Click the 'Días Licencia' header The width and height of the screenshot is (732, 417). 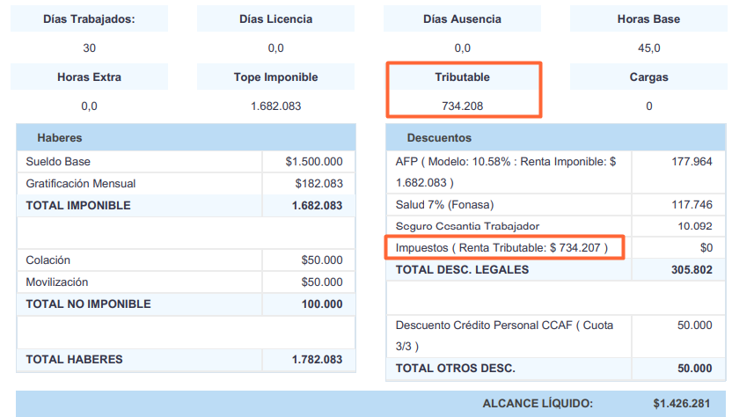tap(276, 19)
